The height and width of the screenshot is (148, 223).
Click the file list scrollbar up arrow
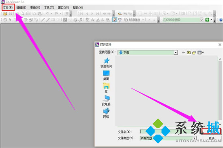pyautogui.click(x=220, y=59)
